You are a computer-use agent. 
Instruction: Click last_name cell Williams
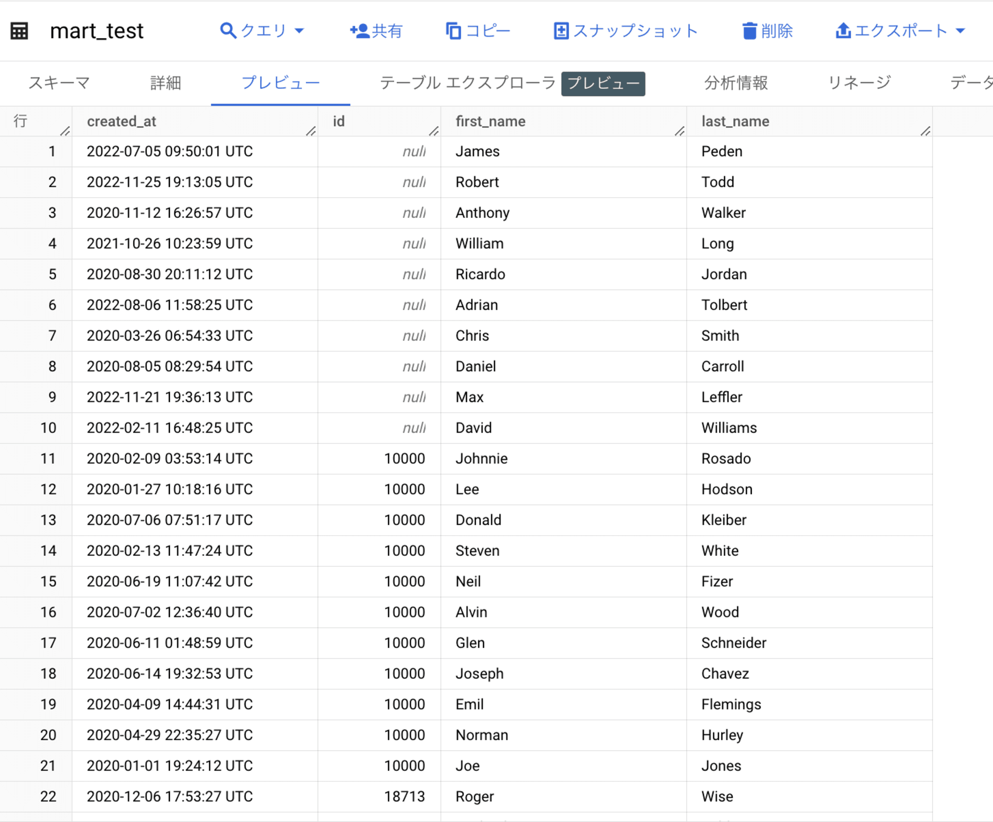pyautogui.click(x=809, y=428)
